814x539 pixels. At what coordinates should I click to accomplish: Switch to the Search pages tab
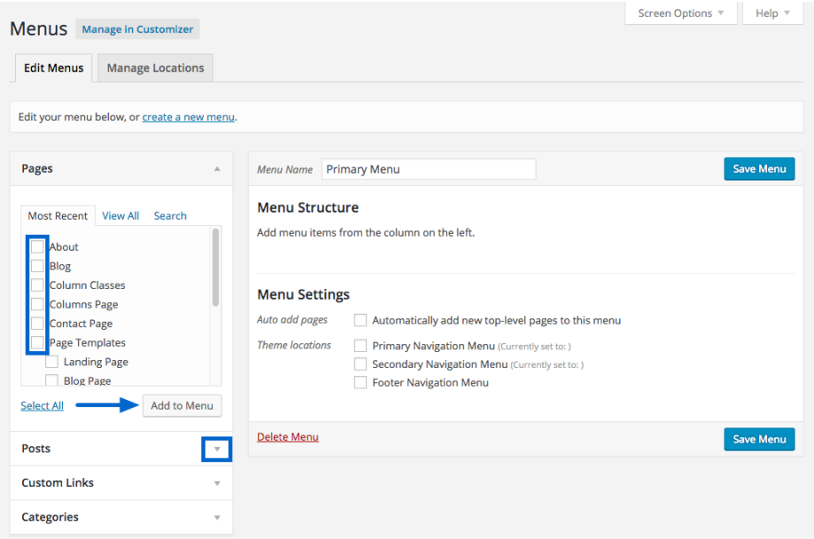tap(170, 215)
